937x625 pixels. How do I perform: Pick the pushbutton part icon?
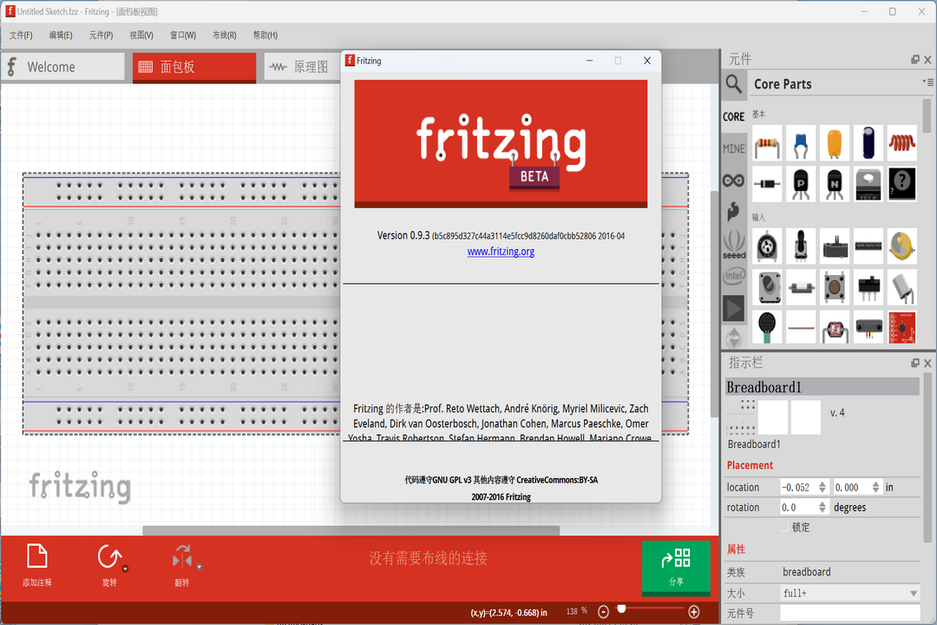(x=835, y=287)
